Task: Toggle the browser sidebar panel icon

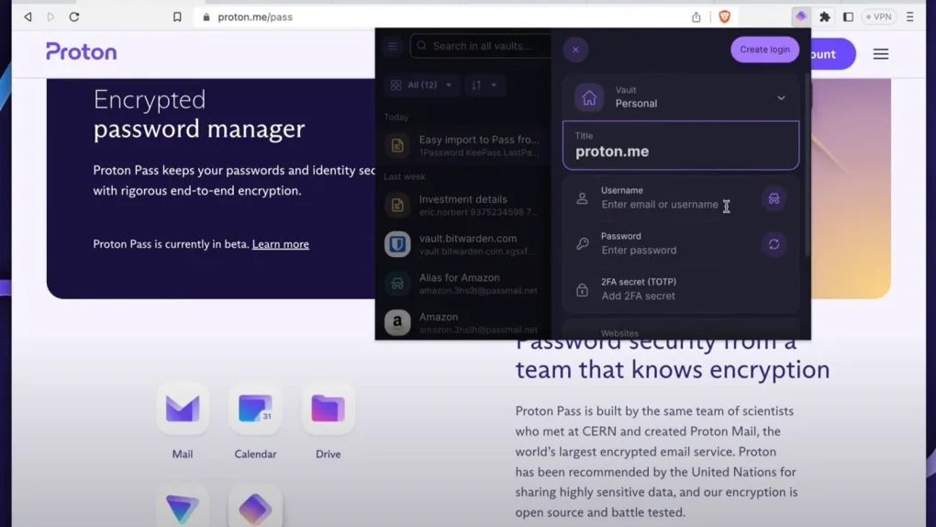Action: pos(848,17)
